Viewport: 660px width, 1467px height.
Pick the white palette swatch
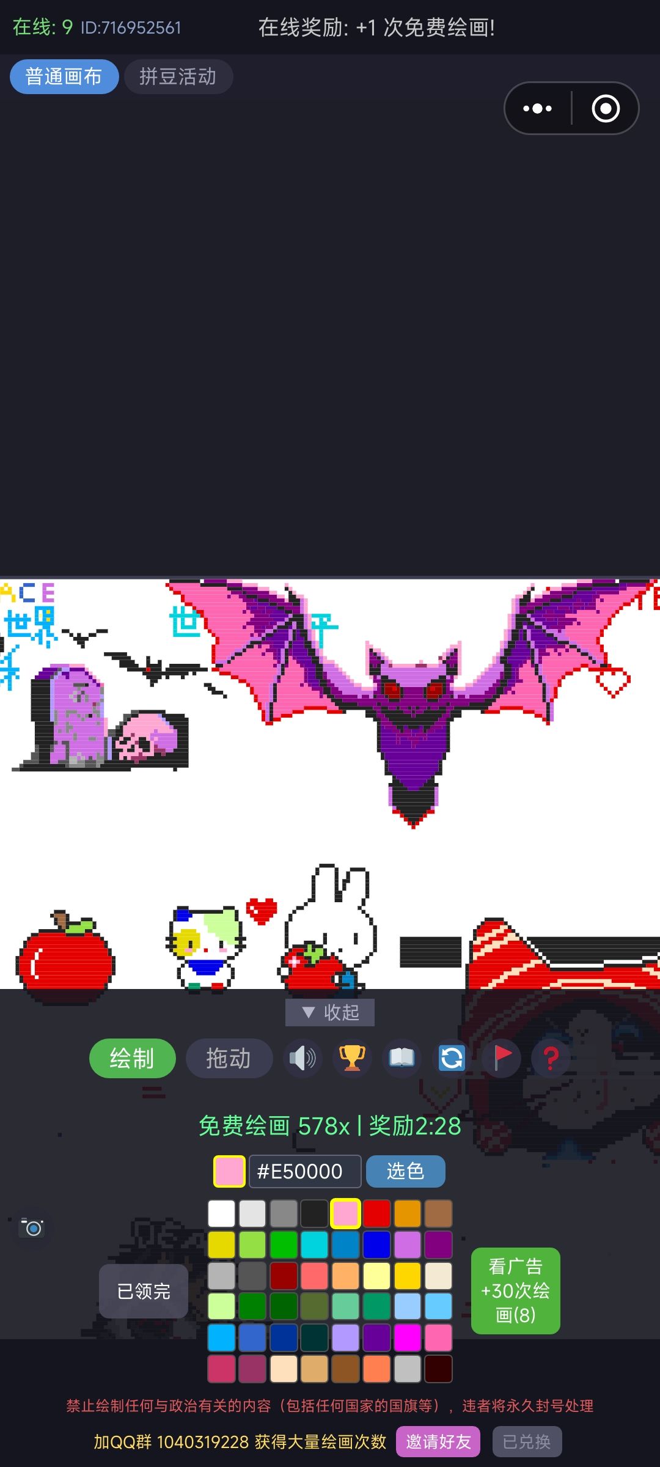coord(221,1214)
